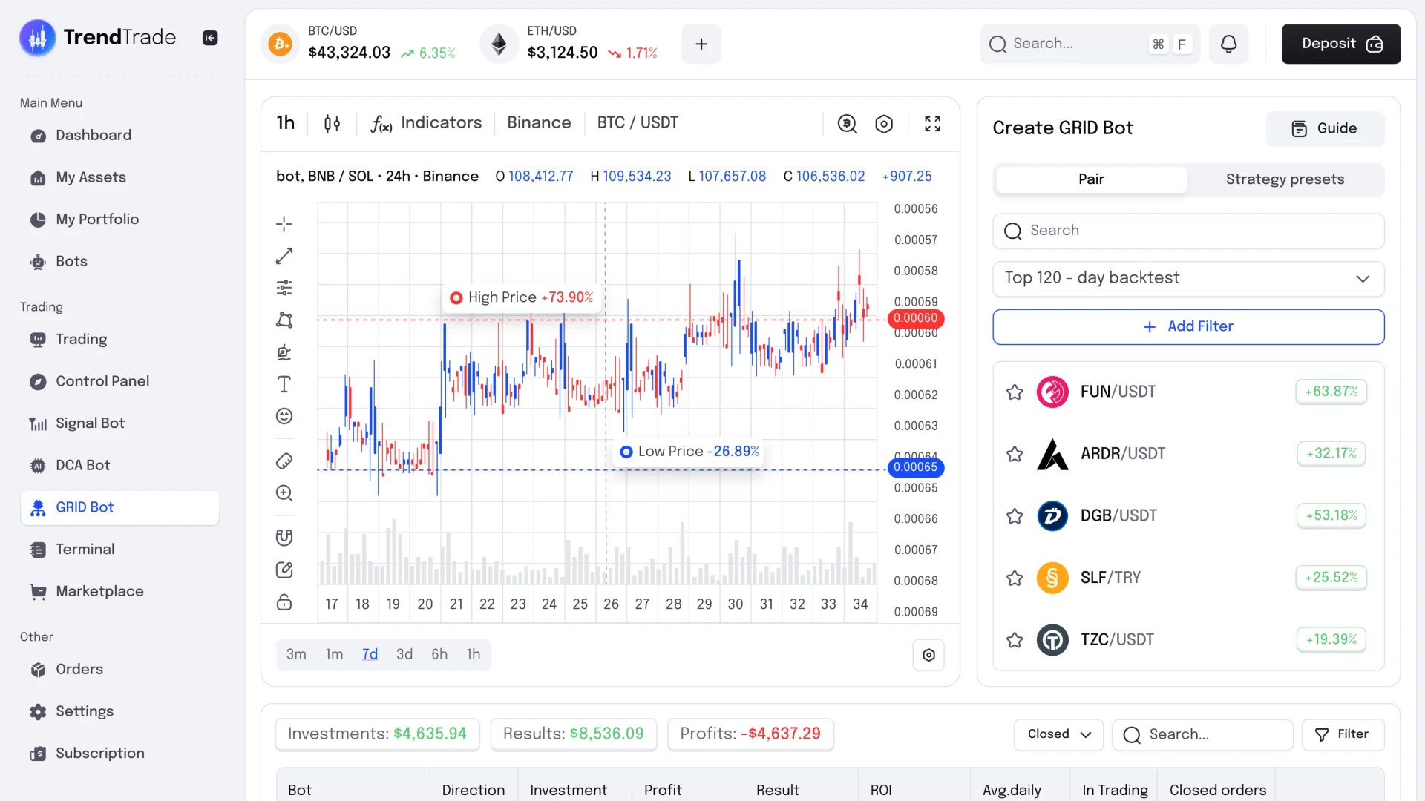This screenshot has height=801, width=1425.
Task: Click the Deposit button
Action: pyautogui.click(x=1340, y=43)
